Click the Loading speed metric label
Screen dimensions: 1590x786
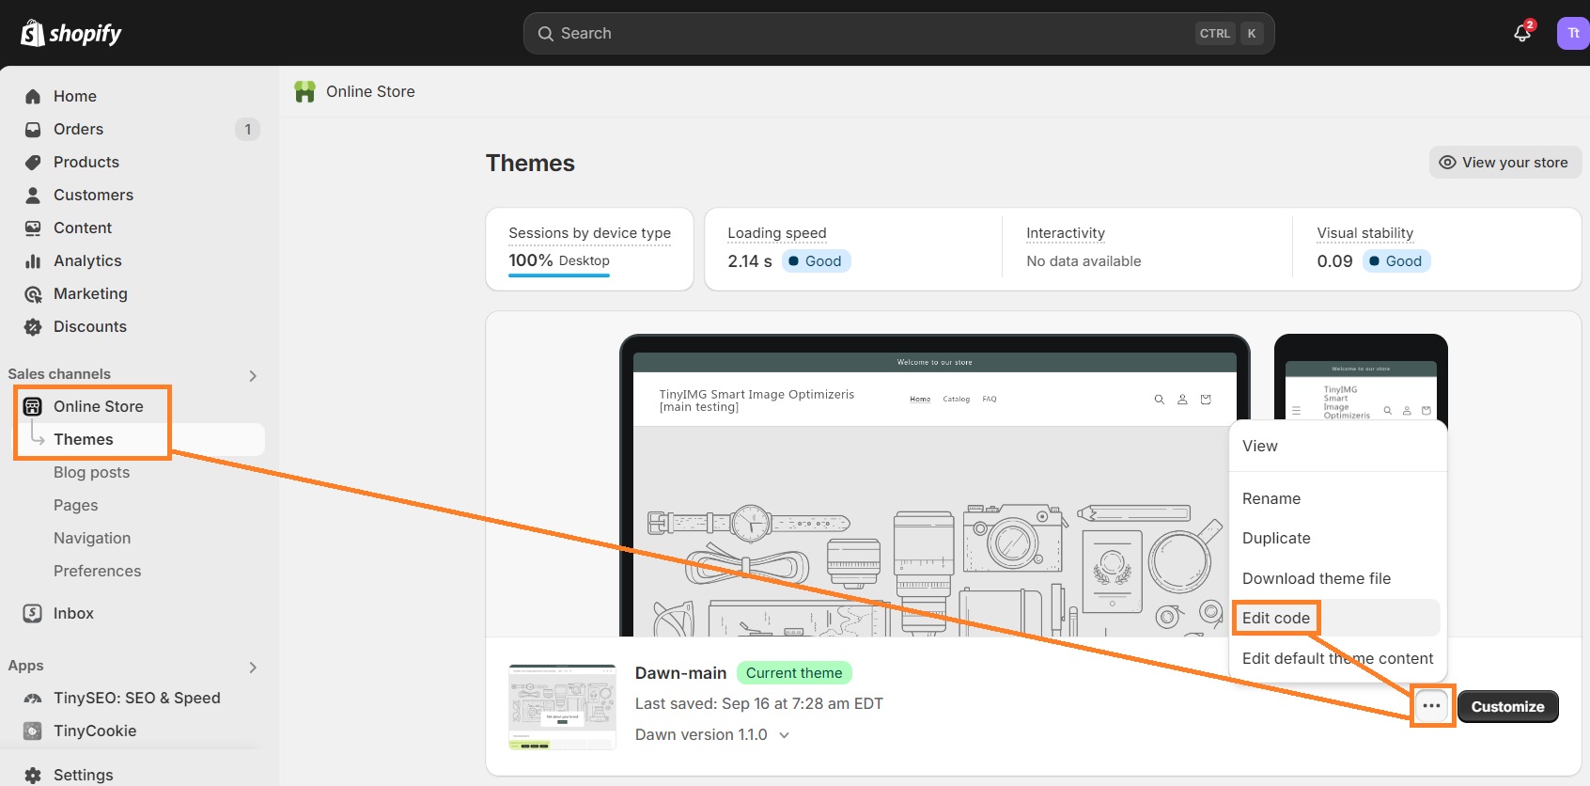[777, 232]
